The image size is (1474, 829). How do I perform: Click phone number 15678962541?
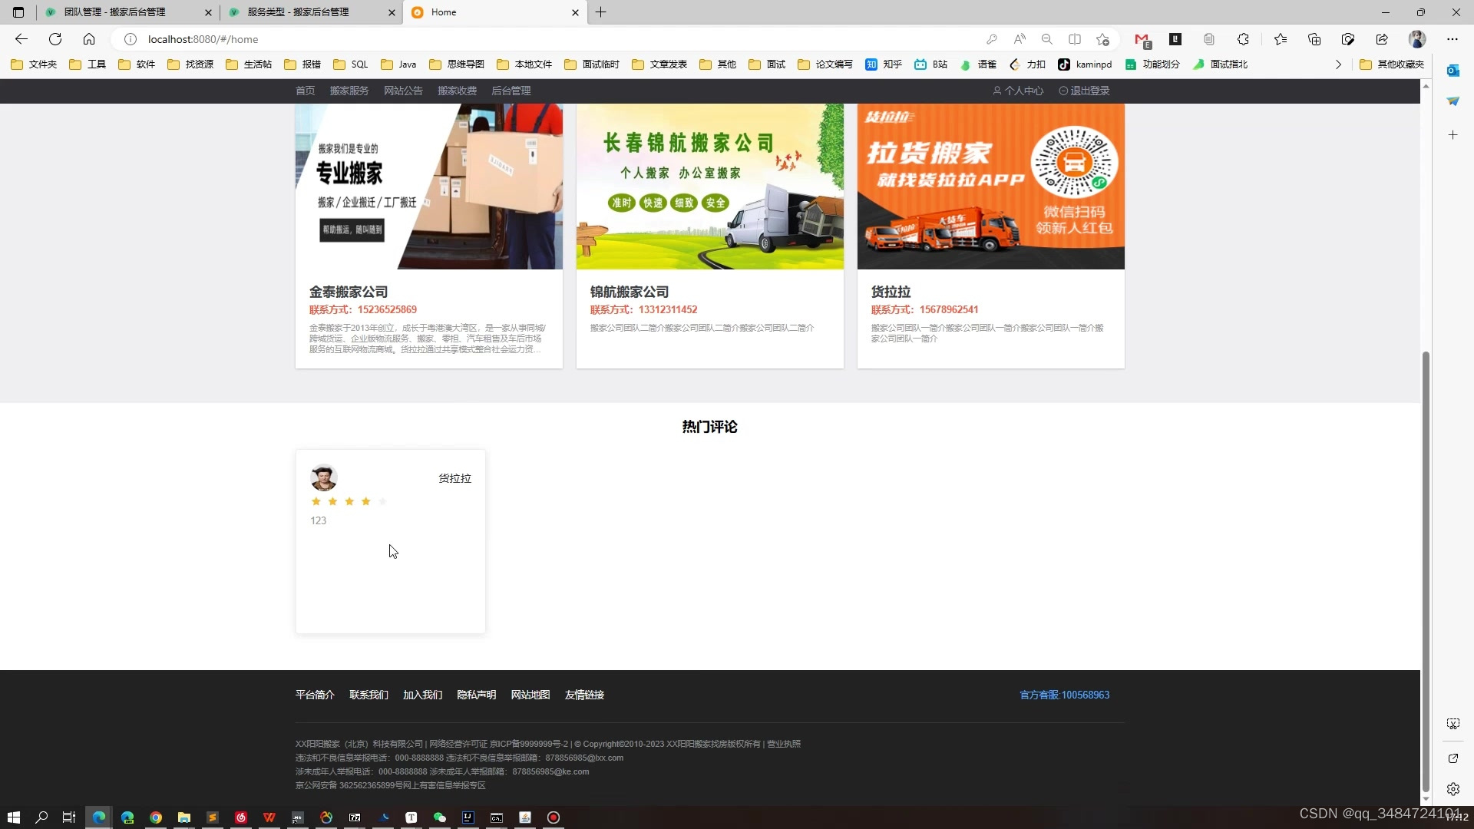click(x=949, y=309)
